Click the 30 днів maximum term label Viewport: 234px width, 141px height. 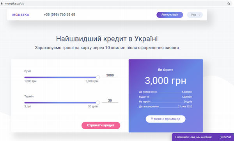click(x=93, y=107)
